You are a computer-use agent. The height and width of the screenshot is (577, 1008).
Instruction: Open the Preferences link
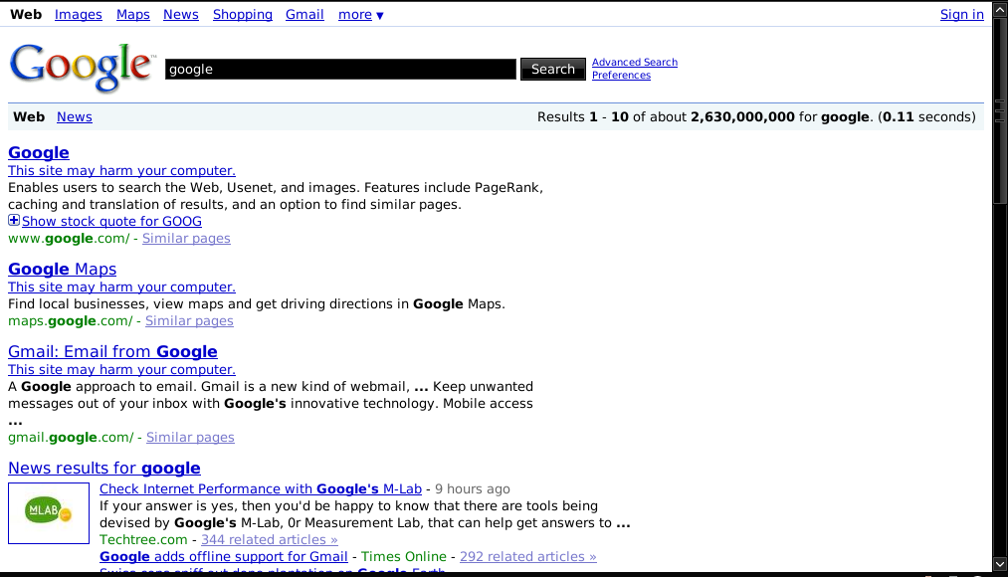621,76
